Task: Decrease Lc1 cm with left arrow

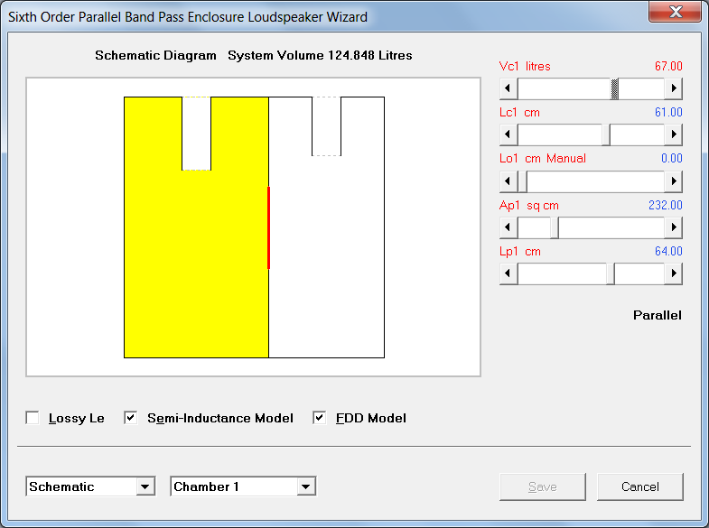Action: pos(508,134)
